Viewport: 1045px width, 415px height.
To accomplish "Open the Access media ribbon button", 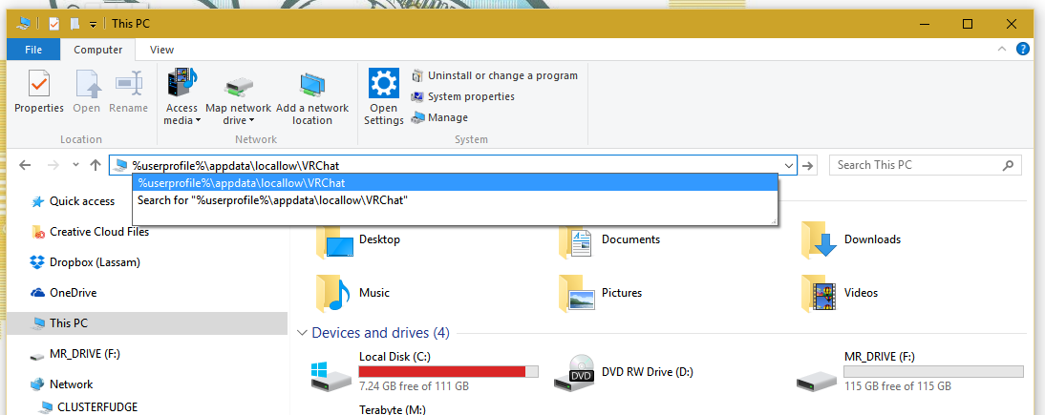I will [x=181, y=96].
